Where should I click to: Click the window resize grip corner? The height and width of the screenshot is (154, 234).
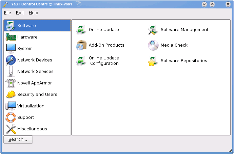coord(231,150)
